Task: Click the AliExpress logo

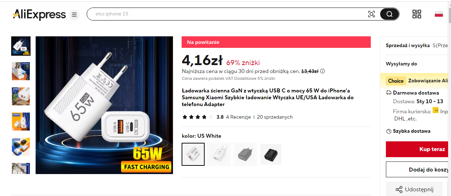Action: pyautogui.click(x=39, y=14)
